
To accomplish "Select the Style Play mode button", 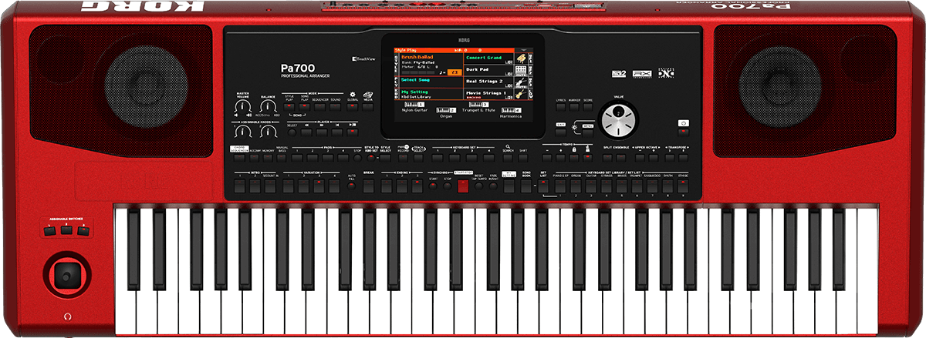I will (289, 108).
